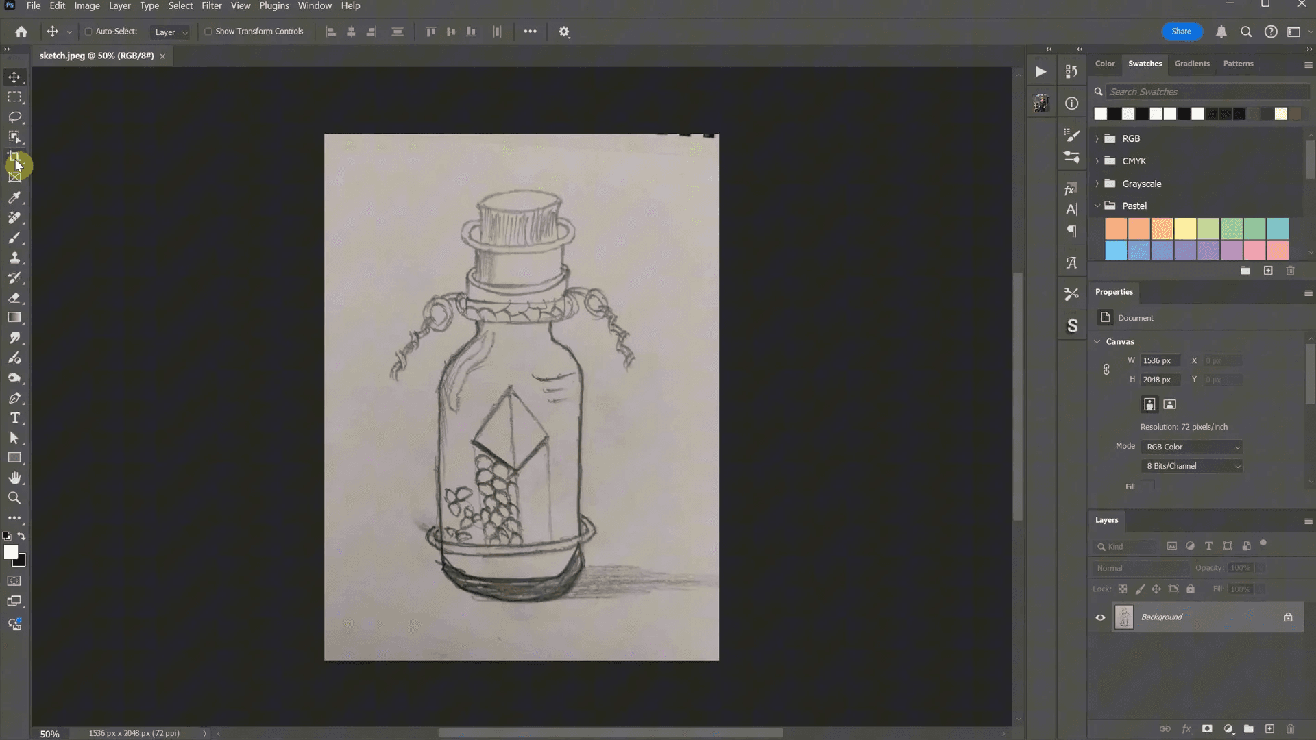Select the Eraser tool

14,298
